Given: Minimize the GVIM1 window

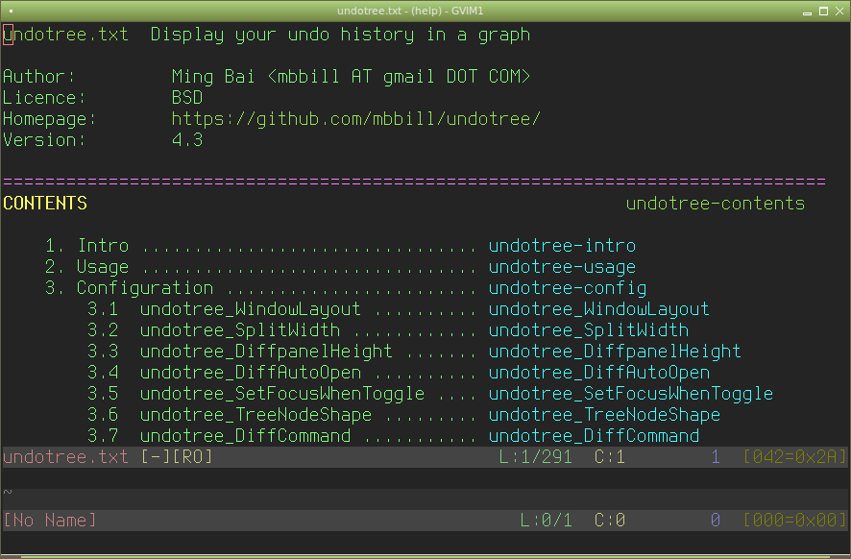Looking at the screenshot, I should [x=807, y=12].
